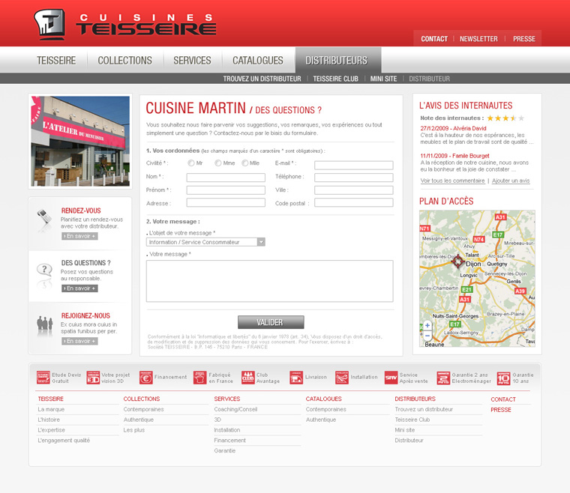This screenshot has width=570, height=493.
Task: Click En savoir + under Rendez-vous
Action: (79, 236)
